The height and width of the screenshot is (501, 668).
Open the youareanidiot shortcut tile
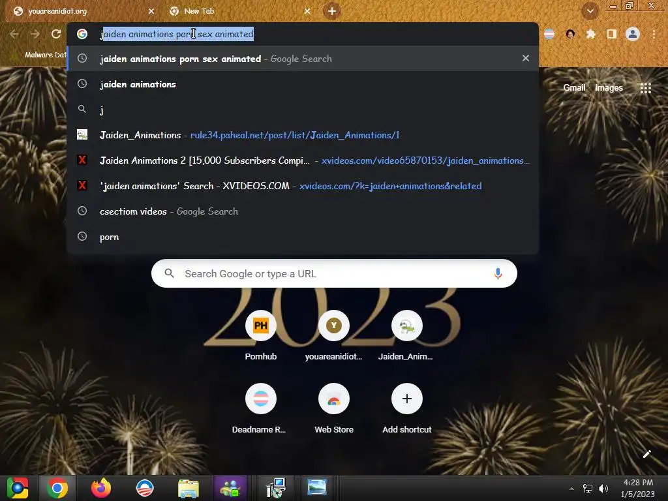(x=333, y=336)
